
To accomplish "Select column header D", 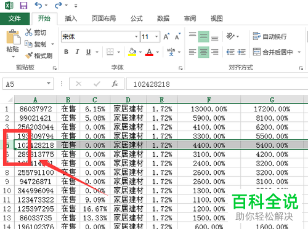I will [128, 100].
